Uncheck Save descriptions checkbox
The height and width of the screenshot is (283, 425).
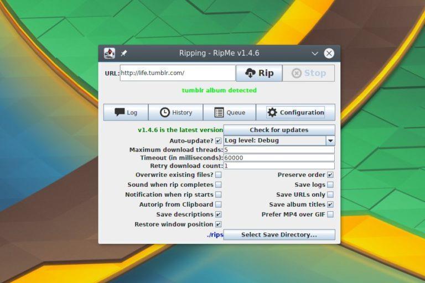point(218,214)
